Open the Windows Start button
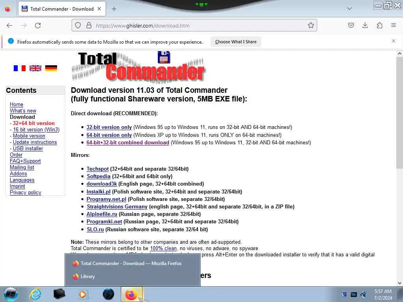 point(10,294)
